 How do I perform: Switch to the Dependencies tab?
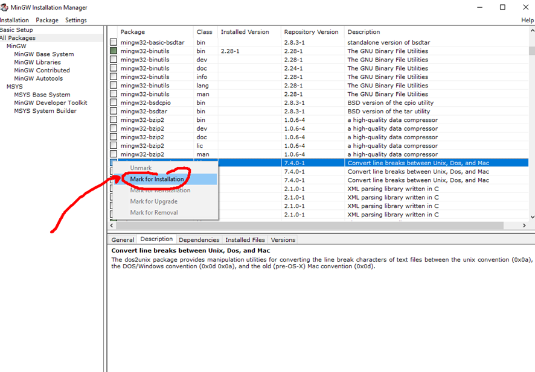click(x=199, y=240)
